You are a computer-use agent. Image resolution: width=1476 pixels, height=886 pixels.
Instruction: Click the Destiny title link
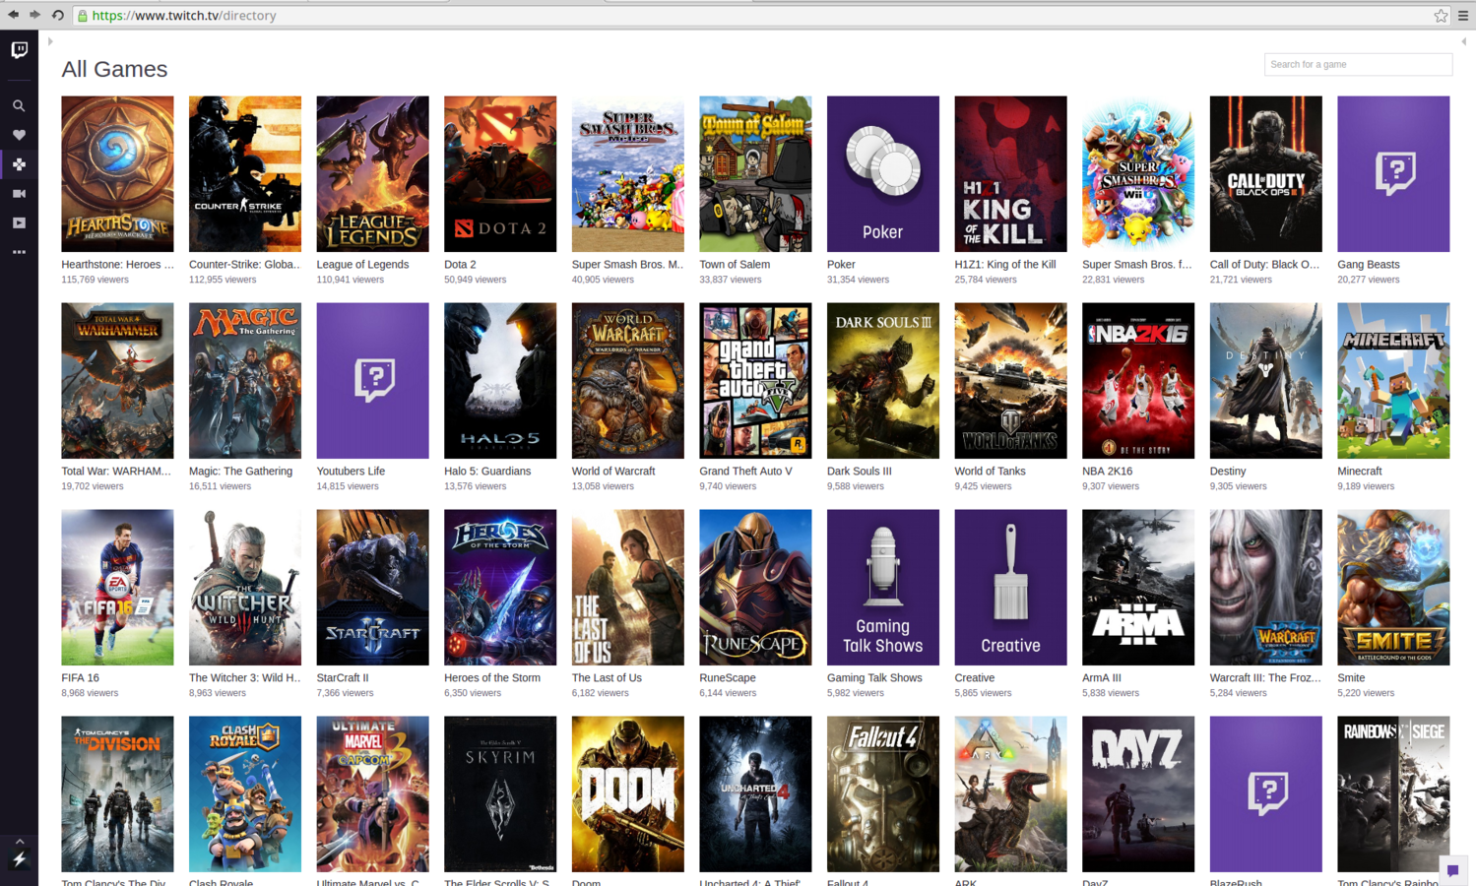pyautogui.click(x=1228, y=472)
